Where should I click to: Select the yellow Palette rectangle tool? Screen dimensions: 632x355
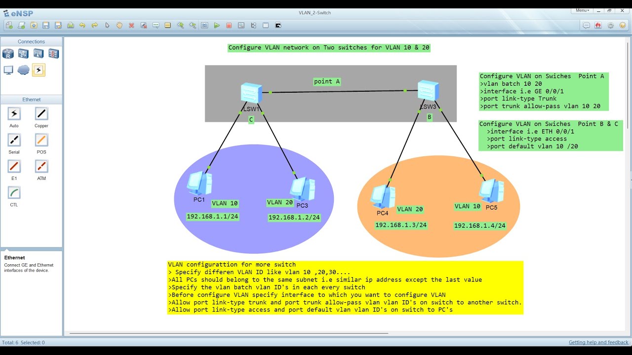point(168,25)
